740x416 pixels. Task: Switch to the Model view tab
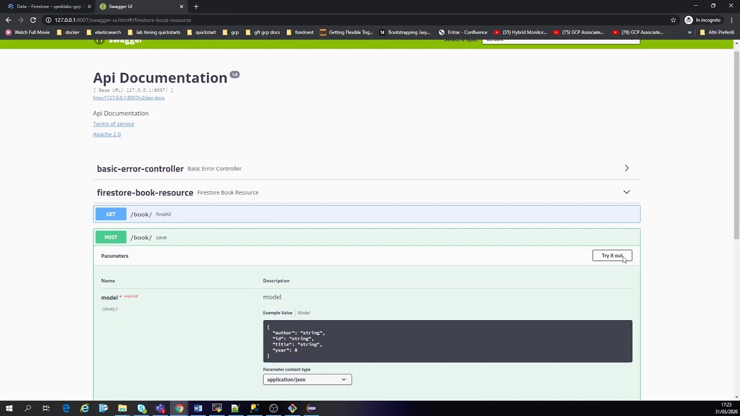304,313
